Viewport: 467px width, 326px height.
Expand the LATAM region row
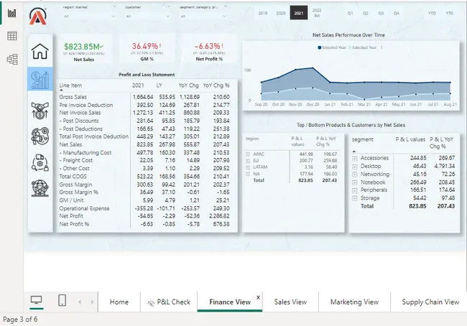point(248,167)
